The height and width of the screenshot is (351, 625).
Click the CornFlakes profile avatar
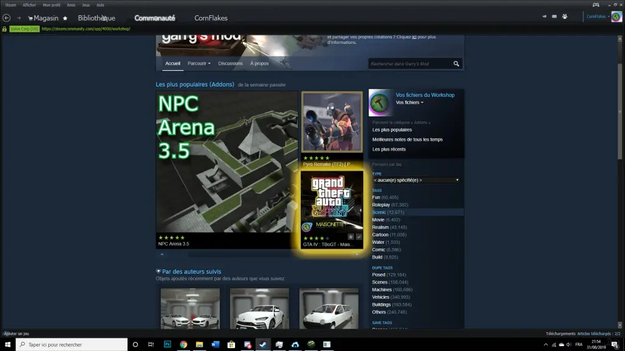tap(616, 16)
